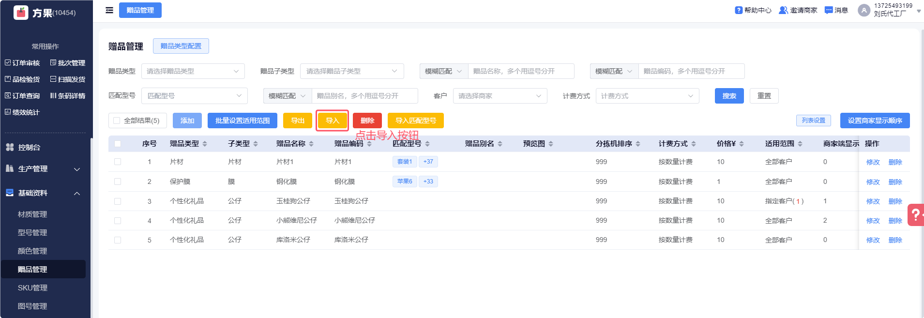
Task: Open the 赠品类型 dropdown
Action: [193, 71]
